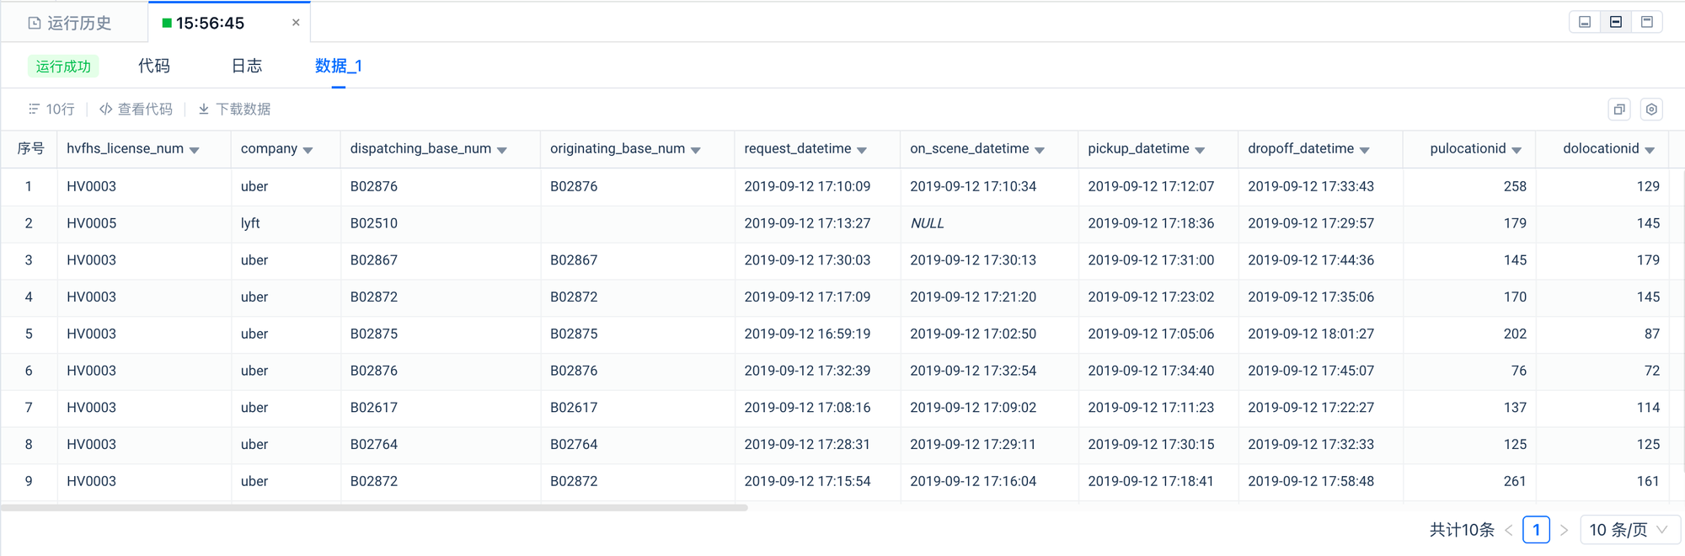Viewport: 1685px width, 556px height.
Task: Open the hvfhs_license_num column filter arrow
Action: (195, 150)
